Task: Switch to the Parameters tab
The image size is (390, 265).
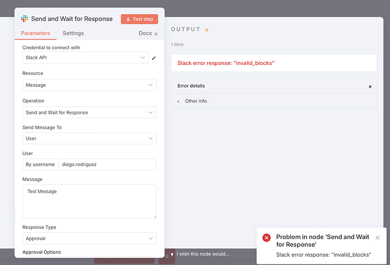Action: [x=35, y=33]
